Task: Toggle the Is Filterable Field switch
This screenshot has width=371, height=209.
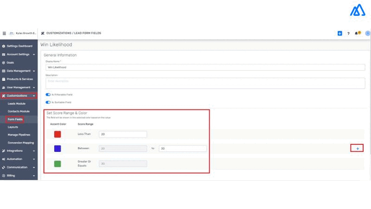Action: coord(48,94)
